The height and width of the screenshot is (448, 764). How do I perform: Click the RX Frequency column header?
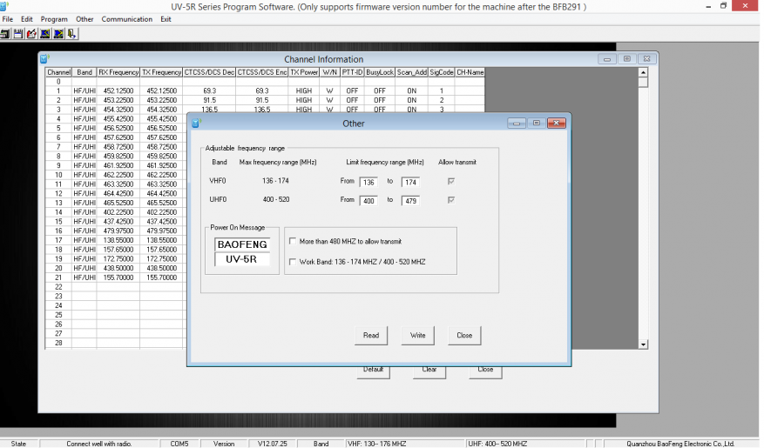[x=118, y=72]
